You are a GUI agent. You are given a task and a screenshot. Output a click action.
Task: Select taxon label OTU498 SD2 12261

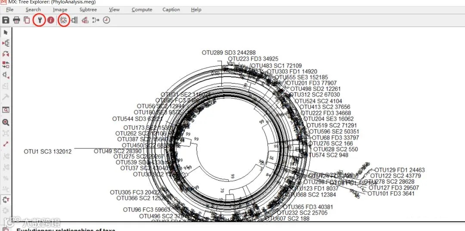click(316, 89)
